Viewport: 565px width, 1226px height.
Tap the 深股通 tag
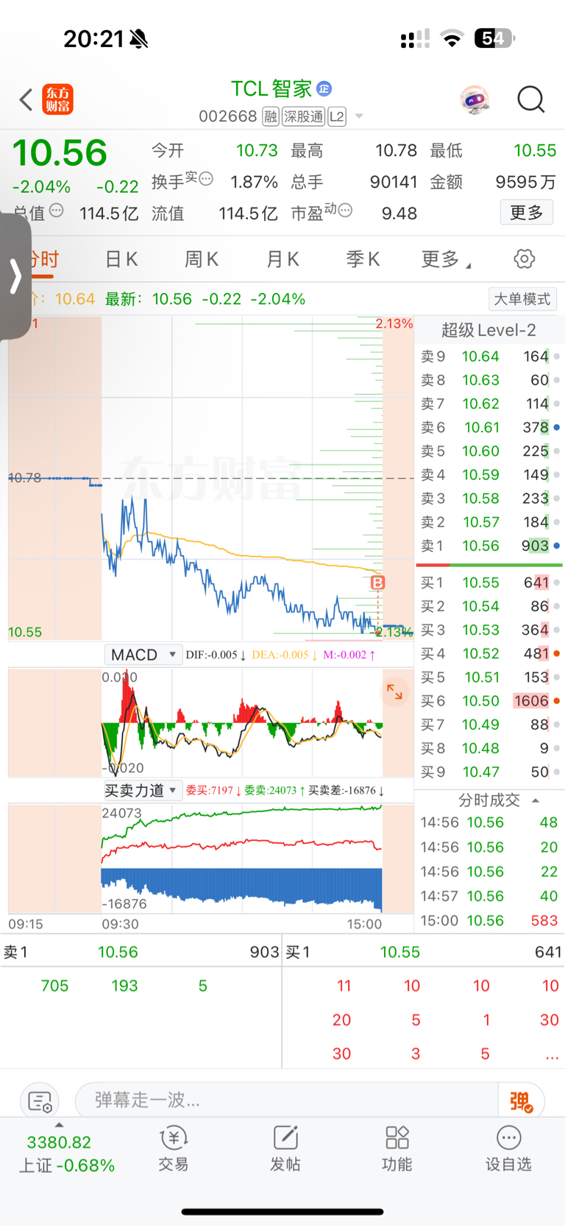pos(303,116)
